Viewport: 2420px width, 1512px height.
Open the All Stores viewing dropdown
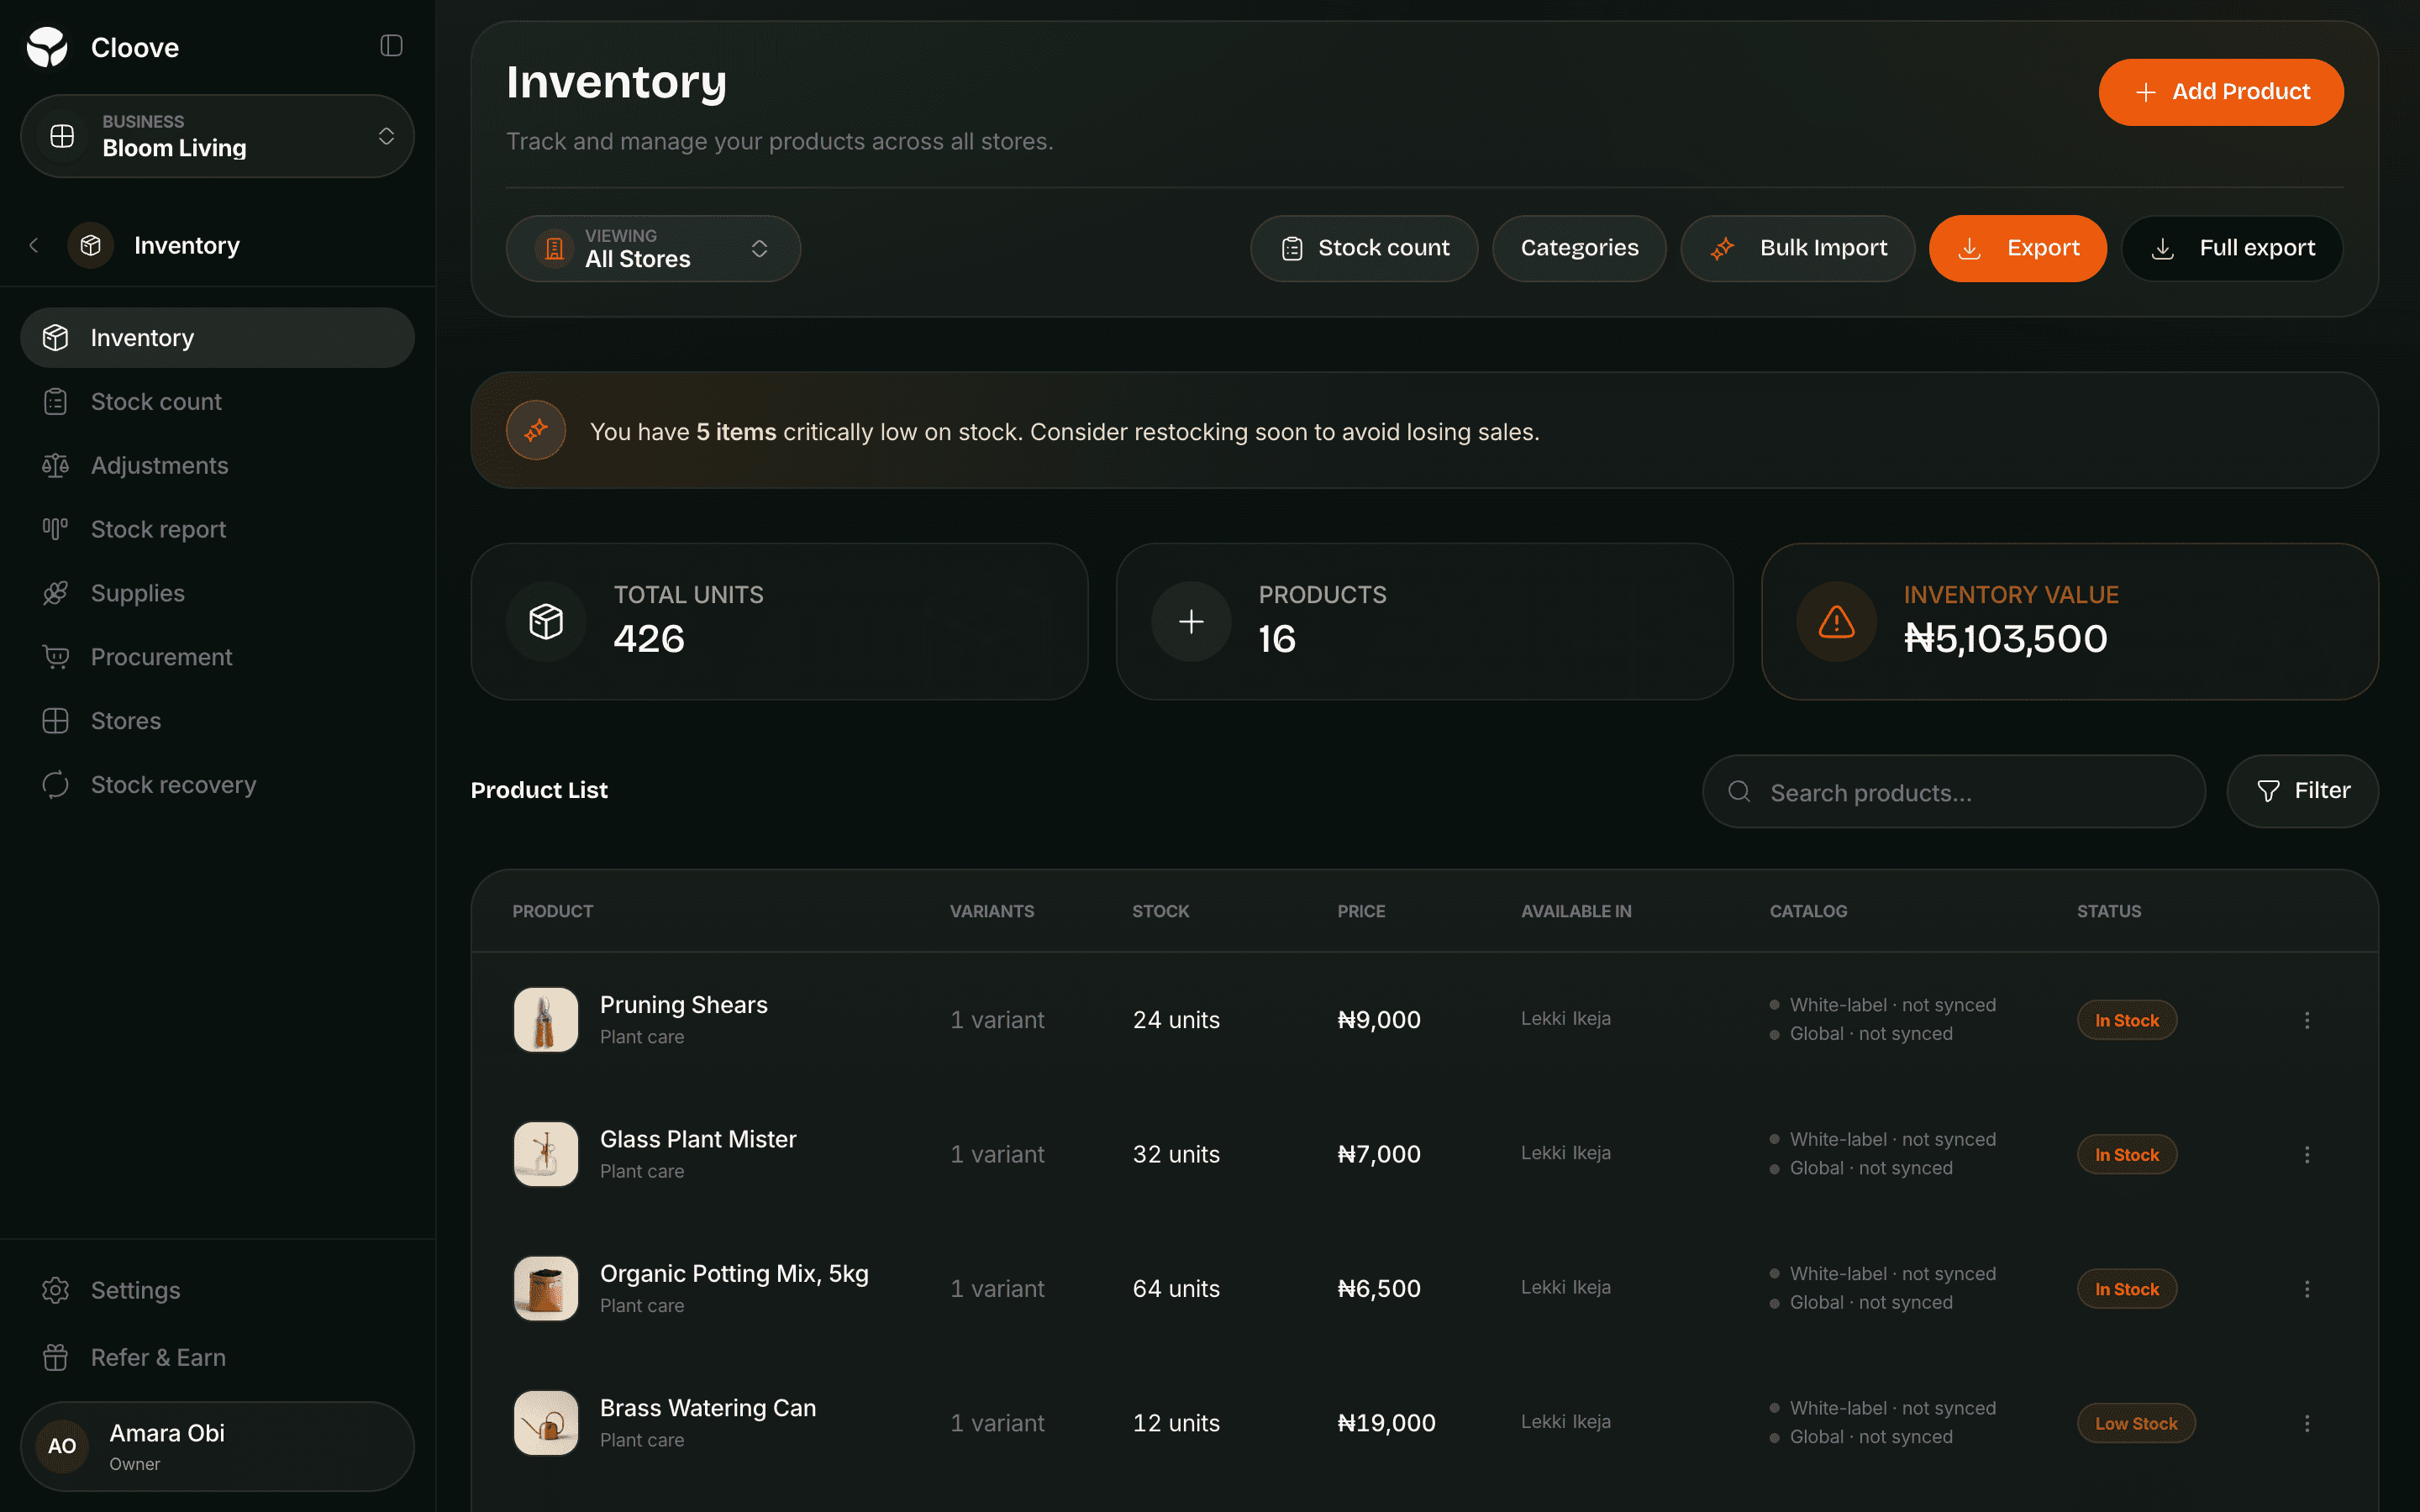pyautogui.click(x=653, y=248)
